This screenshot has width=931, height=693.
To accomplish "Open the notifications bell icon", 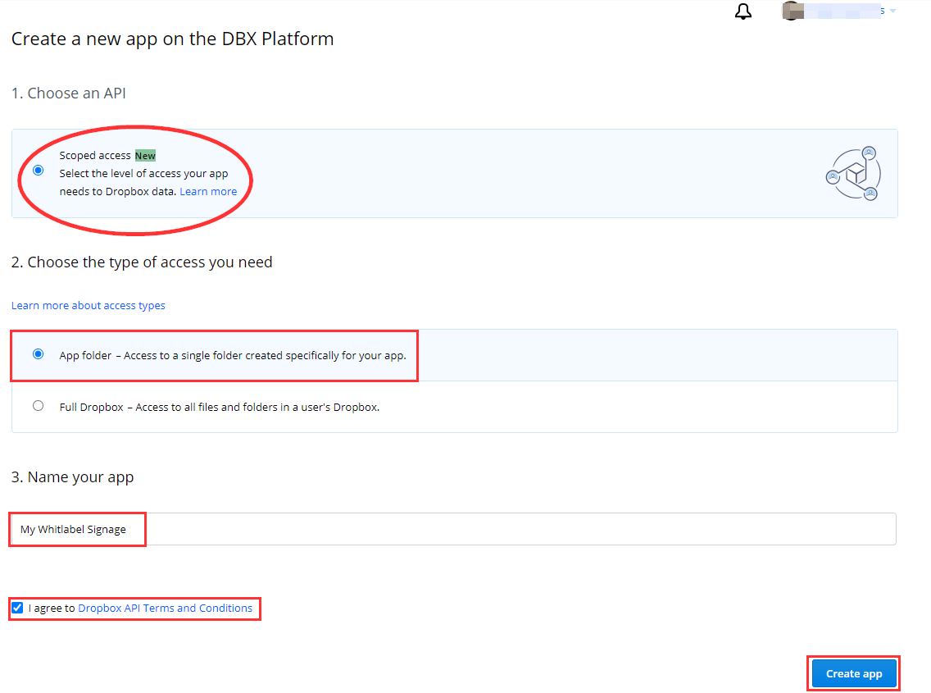I will pyautogui.click(x=743, y=11).
